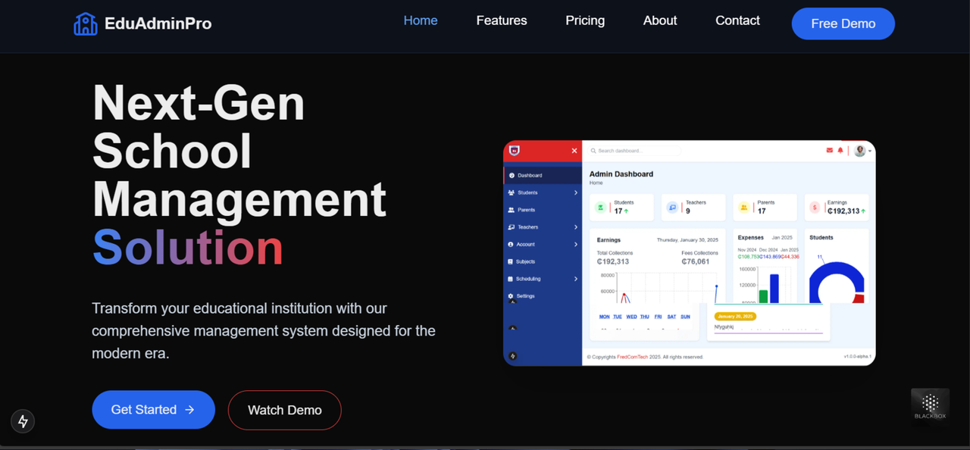Click the Account person icon in the sidebar
970x450 pixels.
coord(510,244)
